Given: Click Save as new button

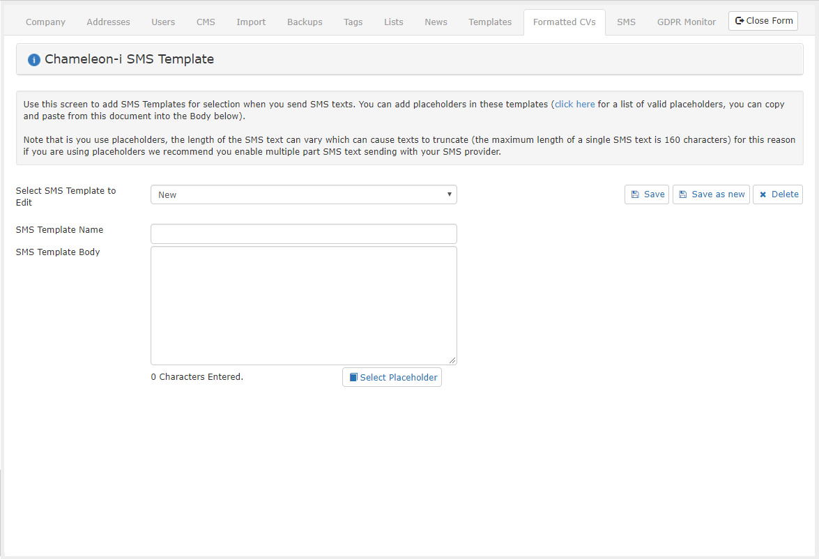Looking at the screenshot, I should point(711,194).
